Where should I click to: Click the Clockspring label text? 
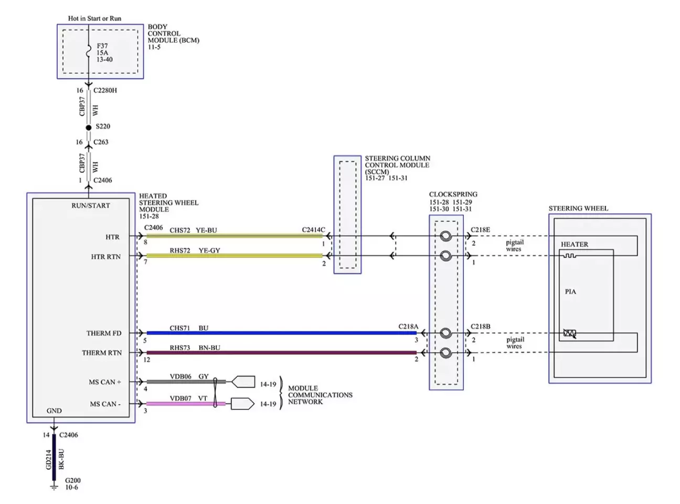[453, 194]
